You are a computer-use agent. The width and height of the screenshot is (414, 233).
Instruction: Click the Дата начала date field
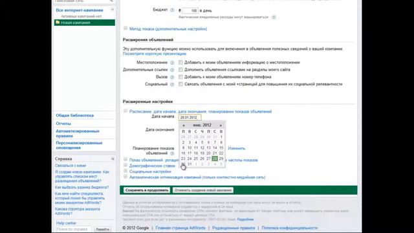190,117
